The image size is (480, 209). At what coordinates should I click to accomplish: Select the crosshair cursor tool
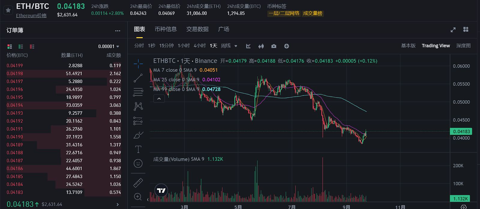pos(138,64)
